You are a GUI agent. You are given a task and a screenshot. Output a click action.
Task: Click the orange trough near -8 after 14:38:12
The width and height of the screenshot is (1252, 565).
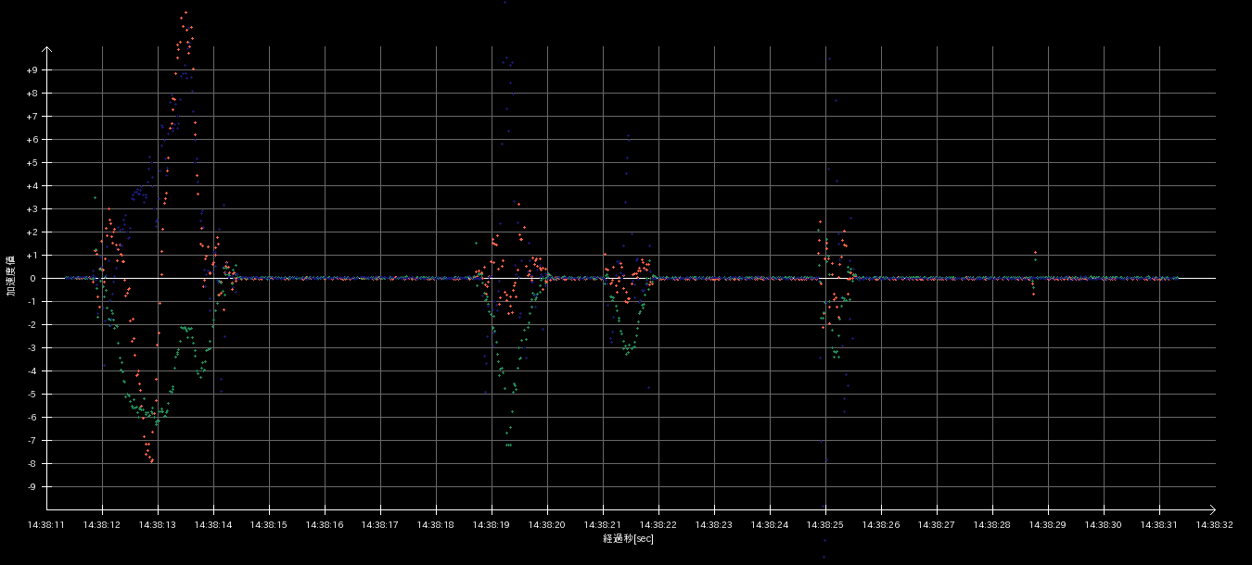pos(151,460)
